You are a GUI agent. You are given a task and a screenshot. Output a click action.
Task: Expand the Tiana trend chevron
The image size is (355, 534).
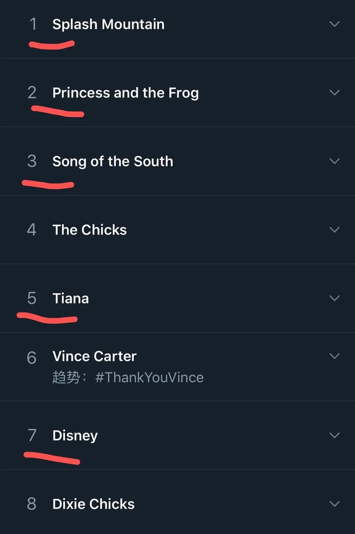pos(334,298)
